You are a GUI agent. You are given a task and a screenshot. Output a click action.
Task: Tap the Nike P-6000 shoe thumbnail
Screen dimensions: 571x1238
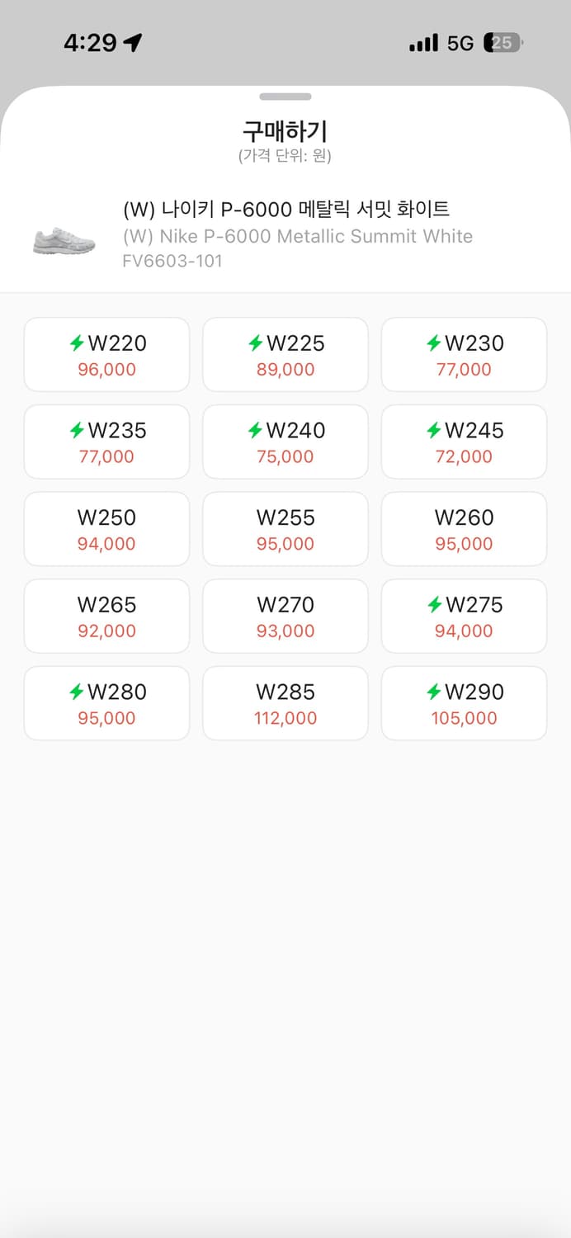tap(64, 241)
